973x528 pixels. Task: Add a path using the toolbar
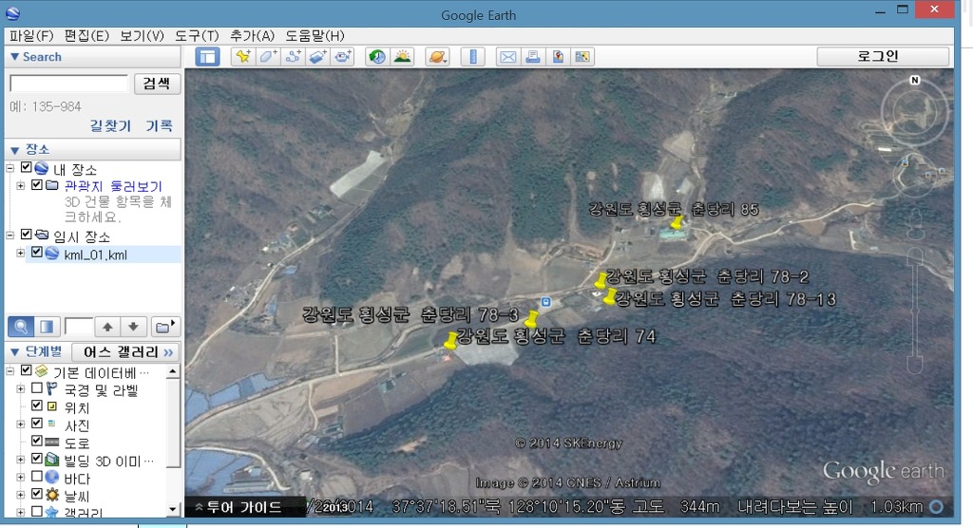tap(293, 57)
